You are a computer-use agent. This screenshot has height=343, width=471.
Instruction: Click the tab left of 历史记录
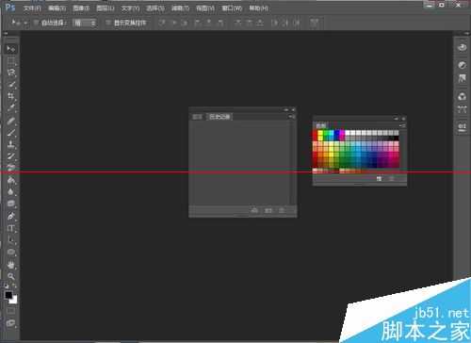[197, 117]
